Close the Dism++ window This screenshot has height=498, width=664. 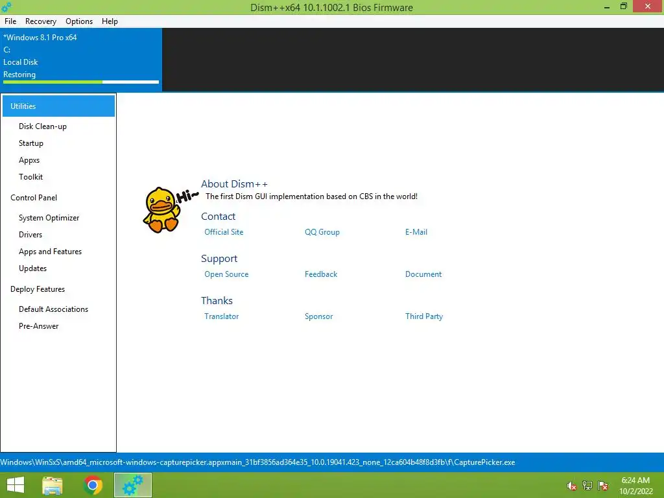click(648, 6)
